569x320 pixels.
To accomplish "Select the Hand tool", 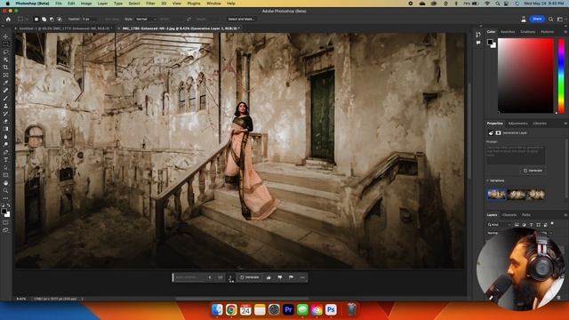I will (x=5, y=183).
